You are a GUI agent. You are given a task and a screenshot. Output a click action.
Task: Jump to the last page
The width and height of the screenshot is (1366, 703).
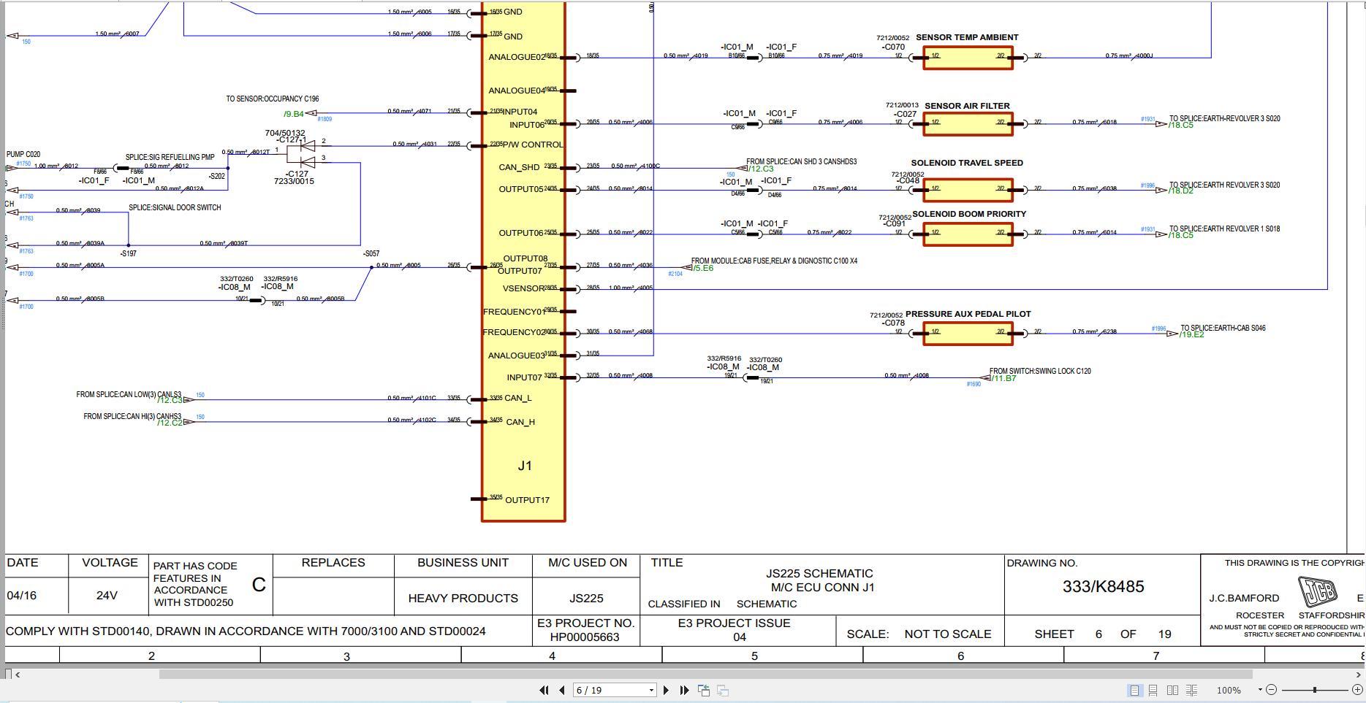[683, 689]
